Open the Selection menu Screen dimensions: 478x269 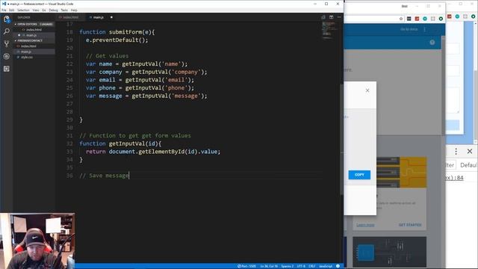point(23,10)
